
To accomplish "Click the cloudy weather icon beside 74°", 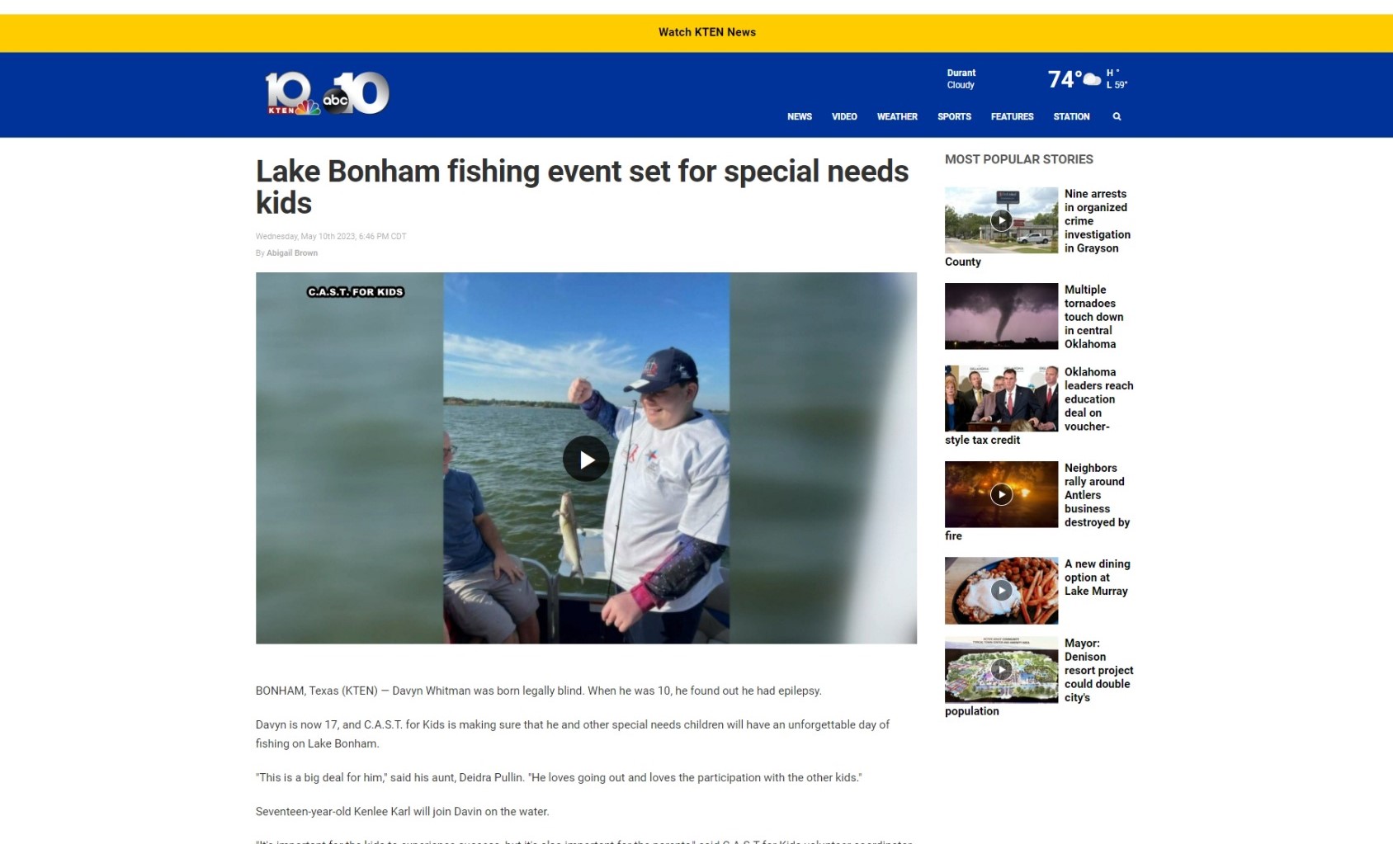I will pos(1091,79).
